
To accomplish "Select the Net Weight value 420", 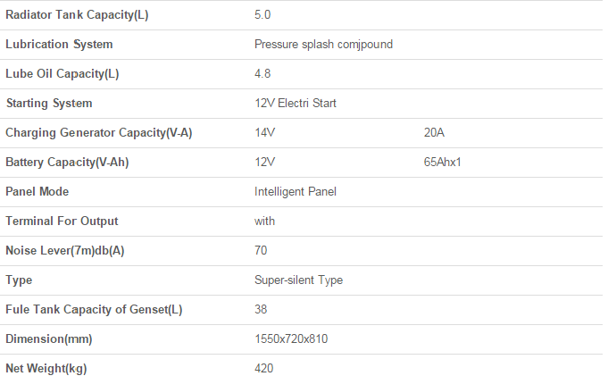I will [264, 368].
